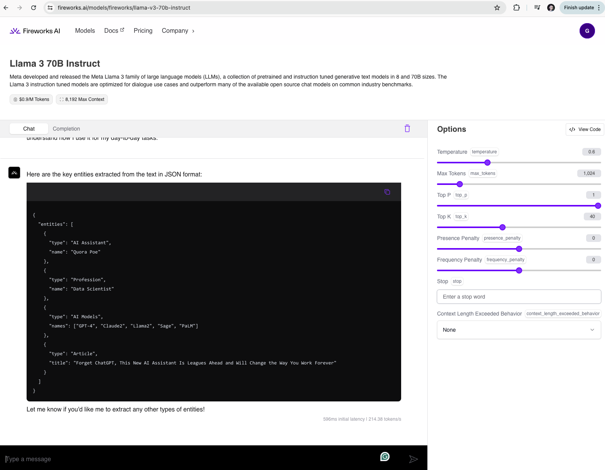Viewport: 605px width, 470px height.
Task: Adjust Temperature slider handle
Action: coord(487,163)
